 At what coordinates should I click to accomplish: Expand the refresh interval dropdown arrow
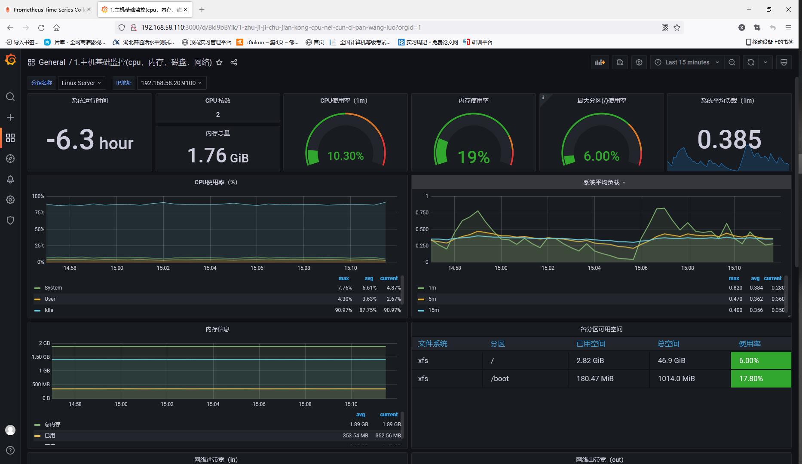[x=765, y=62]
